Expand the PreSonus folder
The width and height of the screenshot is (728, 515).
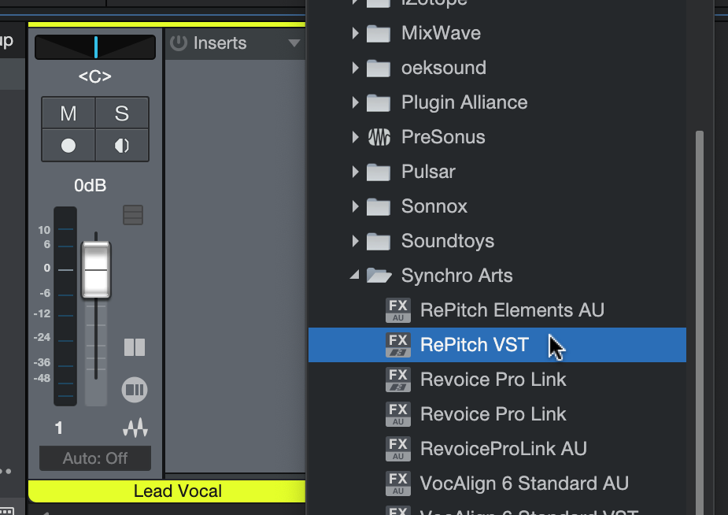355,137
